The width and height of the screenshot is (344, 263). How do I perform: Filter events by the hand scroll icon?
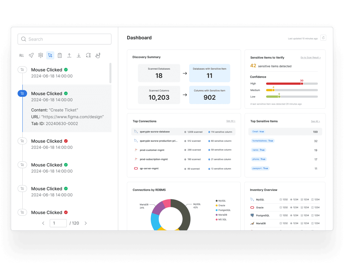(x=98, y=55)
